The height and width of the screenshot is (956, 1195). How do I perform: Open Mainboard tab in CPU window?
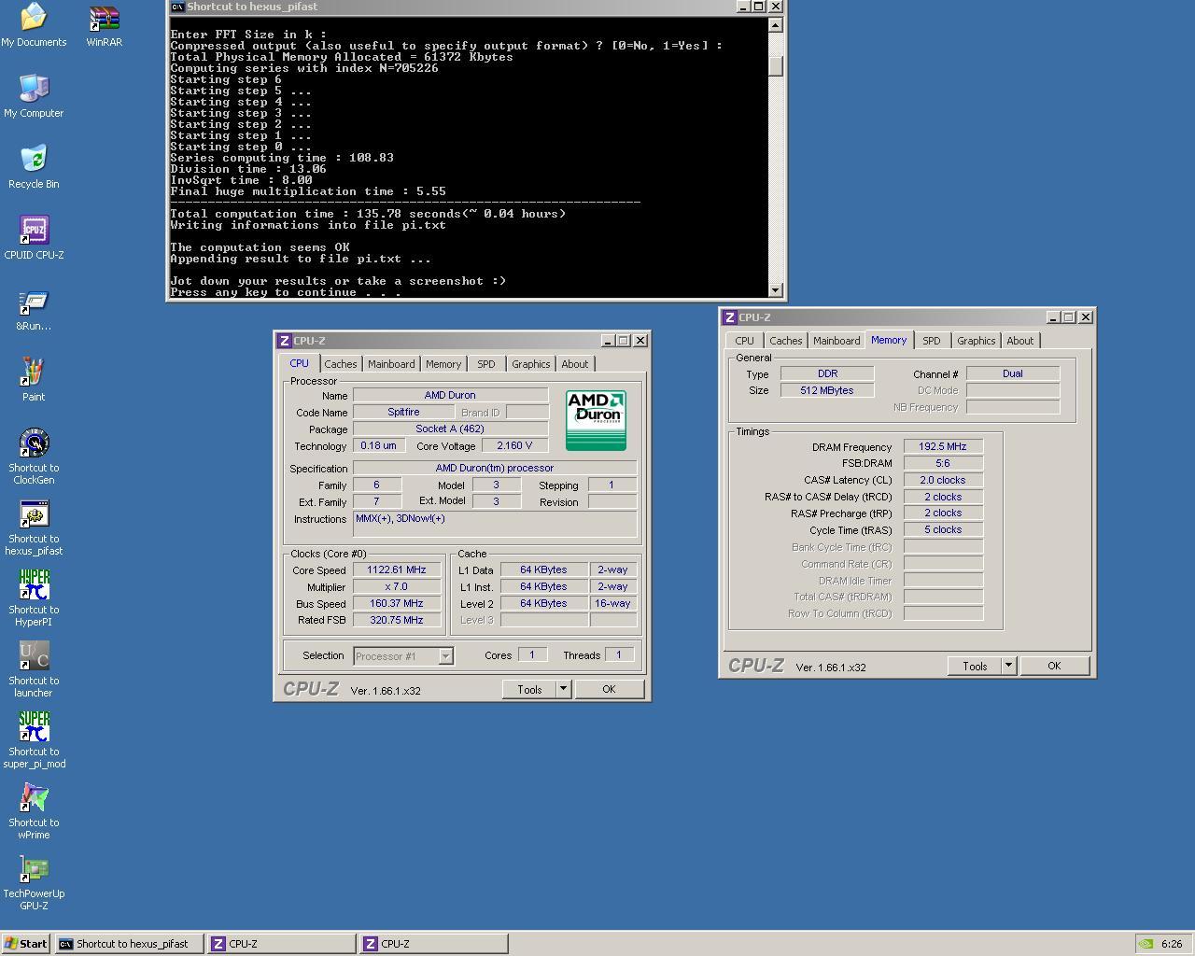click(391, 364)
